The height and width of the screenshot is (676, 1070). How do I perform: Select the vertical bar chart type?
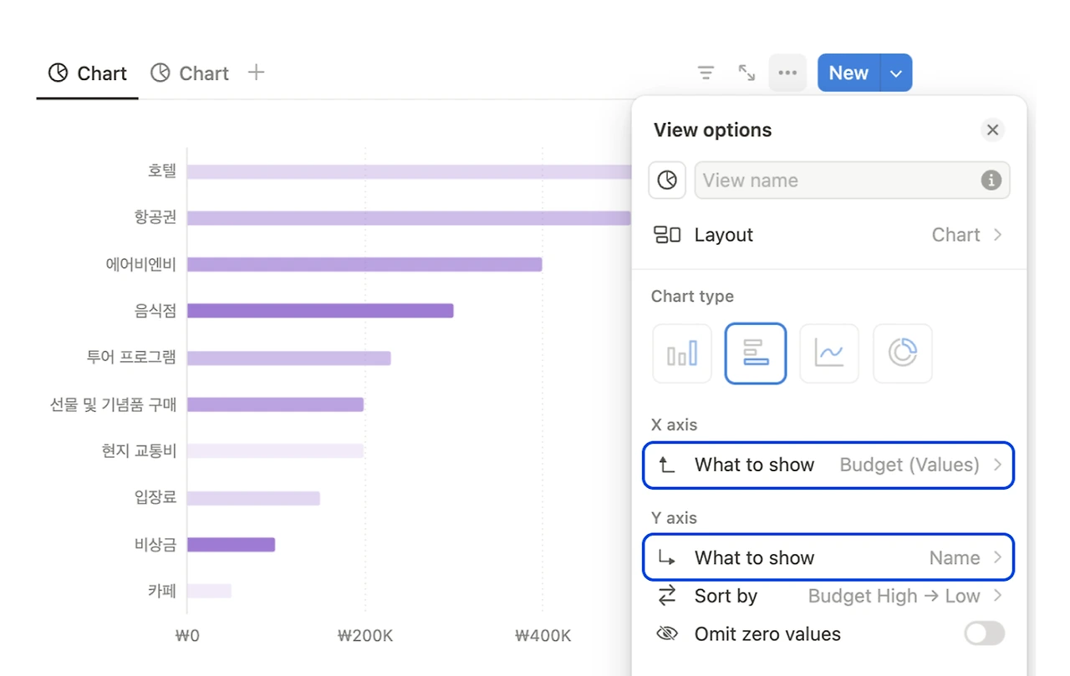click(x=682, y=353)
